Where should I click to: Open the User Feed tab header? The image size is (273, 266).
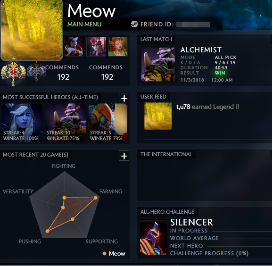tap(153, 97)
